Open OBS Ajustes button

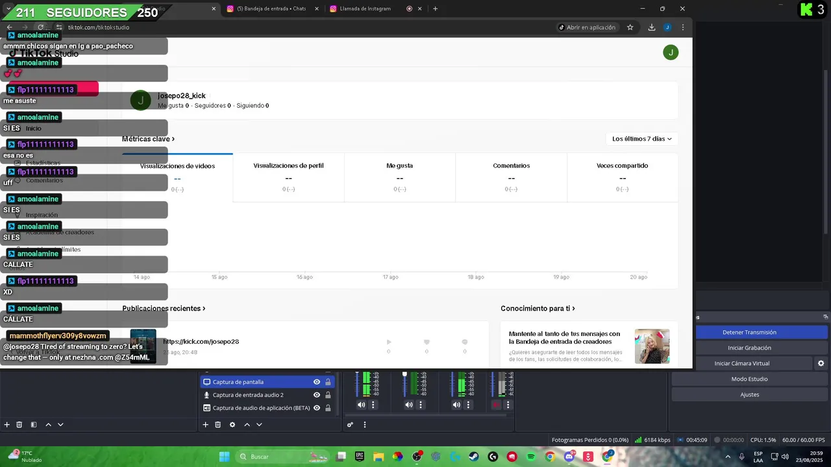point(749,394)
